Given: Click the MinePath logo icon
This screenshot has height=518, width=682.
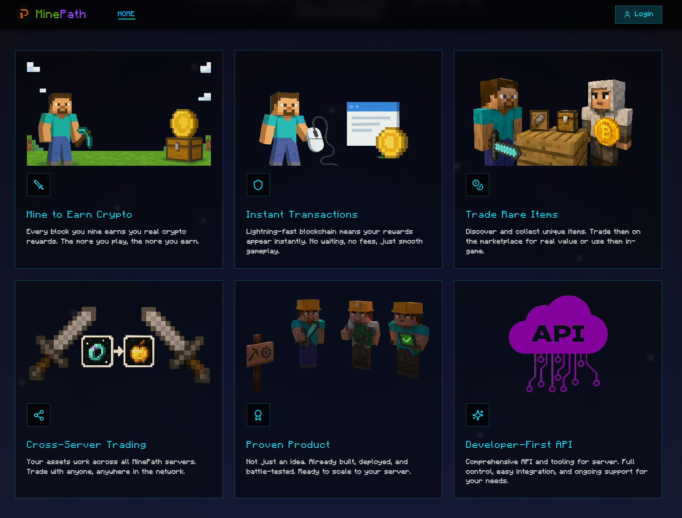Looking at the screenshot, I should pos(24,14).
